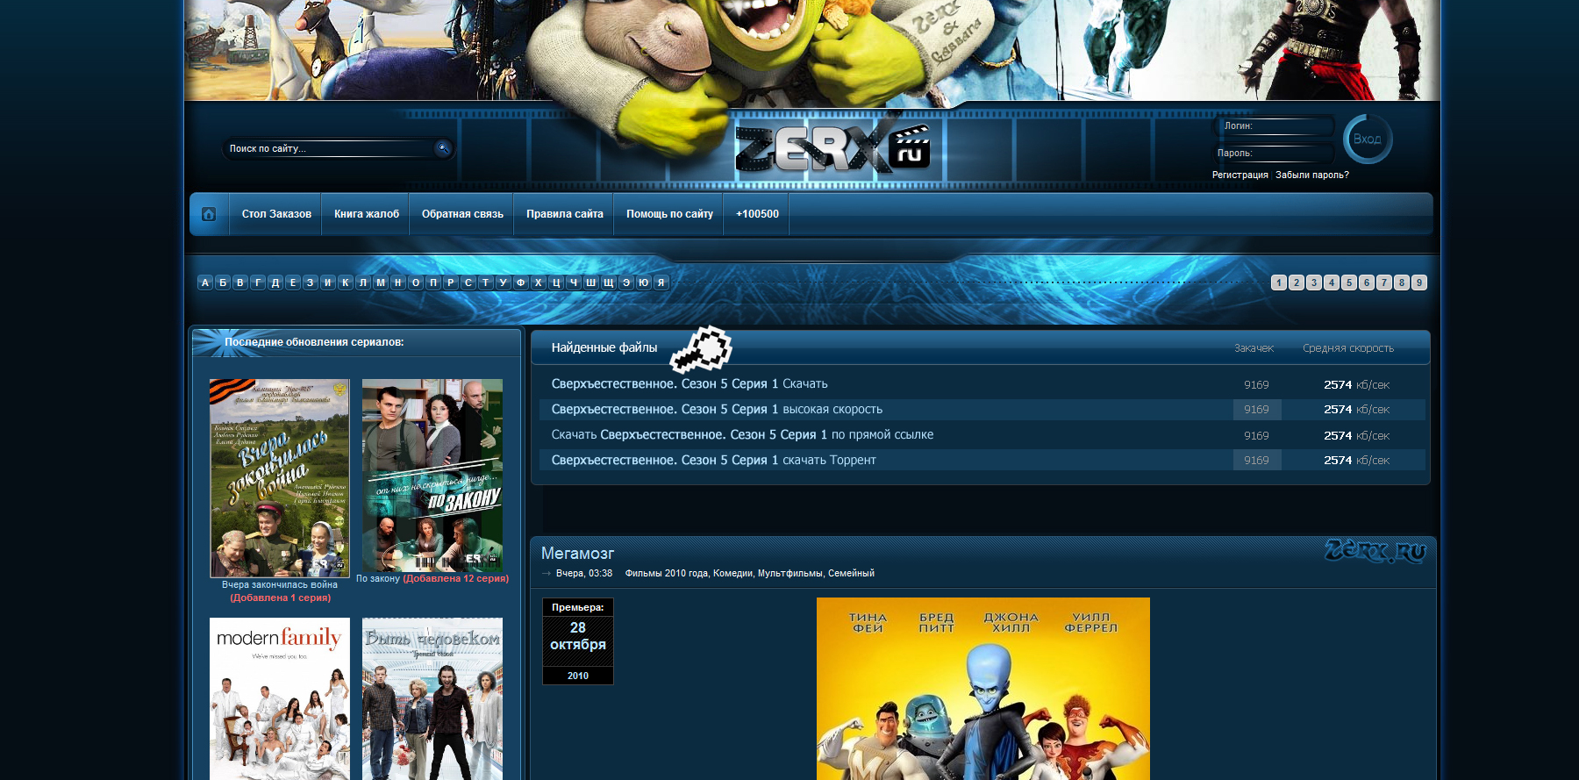Focus the Пароль input field

tap(1274, 154)
